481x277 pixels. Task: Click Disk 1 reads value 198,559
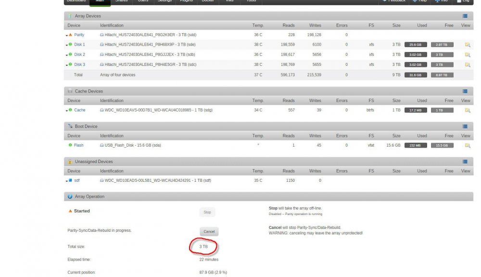(288, 44)
